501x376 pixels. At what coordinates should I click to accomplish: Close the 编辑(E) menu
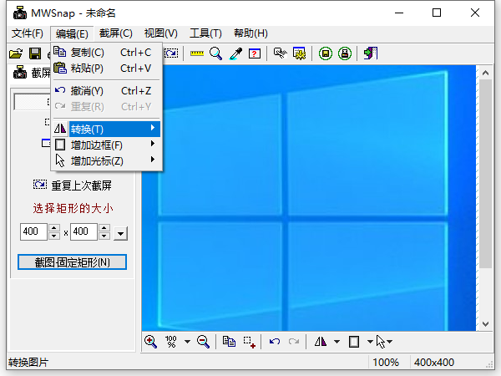coord(72,33)
